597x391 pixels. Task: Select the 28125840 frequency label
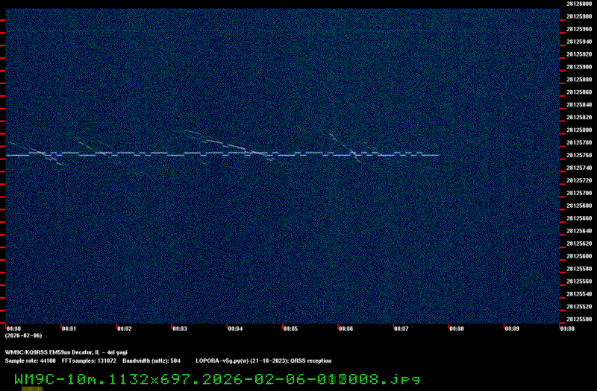coord(579,104)
